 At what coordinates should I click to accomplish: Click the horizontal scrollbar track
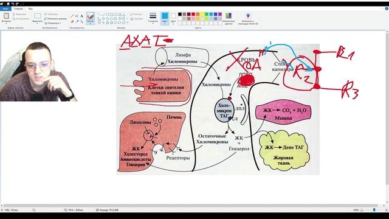pos(190,206)
